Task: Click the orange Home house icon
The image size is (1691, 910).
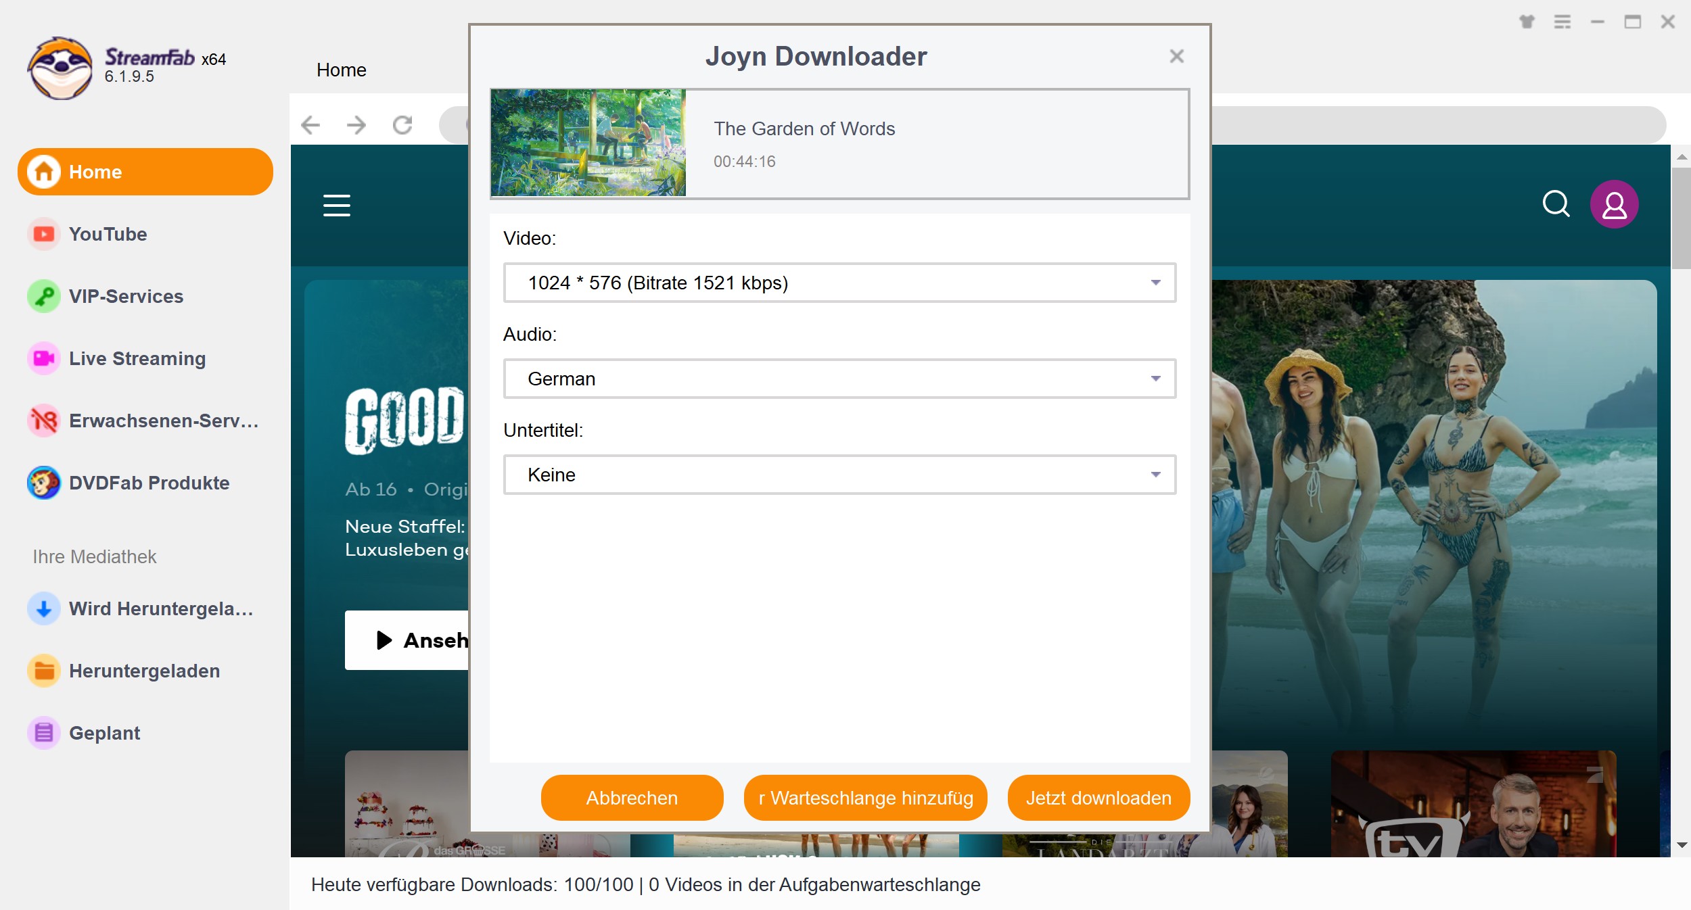Action: pyautogui.click(x=44, y=172)
